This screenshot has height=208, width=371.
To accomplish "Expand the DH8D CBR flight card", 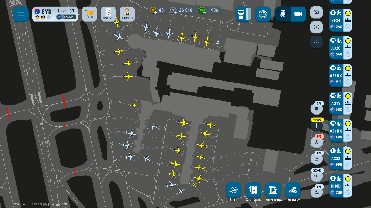I will pyautogui.click(x=336, y=186).
